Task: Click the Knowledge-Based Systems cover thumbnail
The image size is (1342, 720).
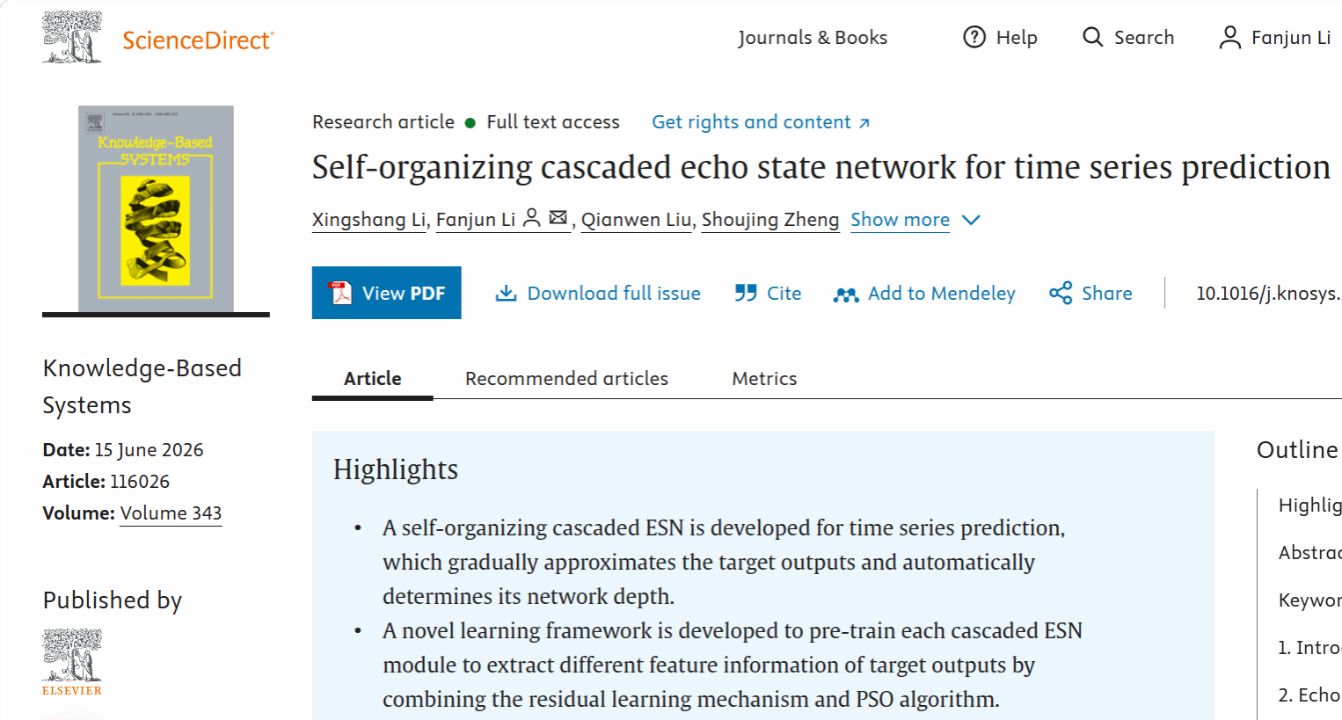Action: [x=156, y=208]
